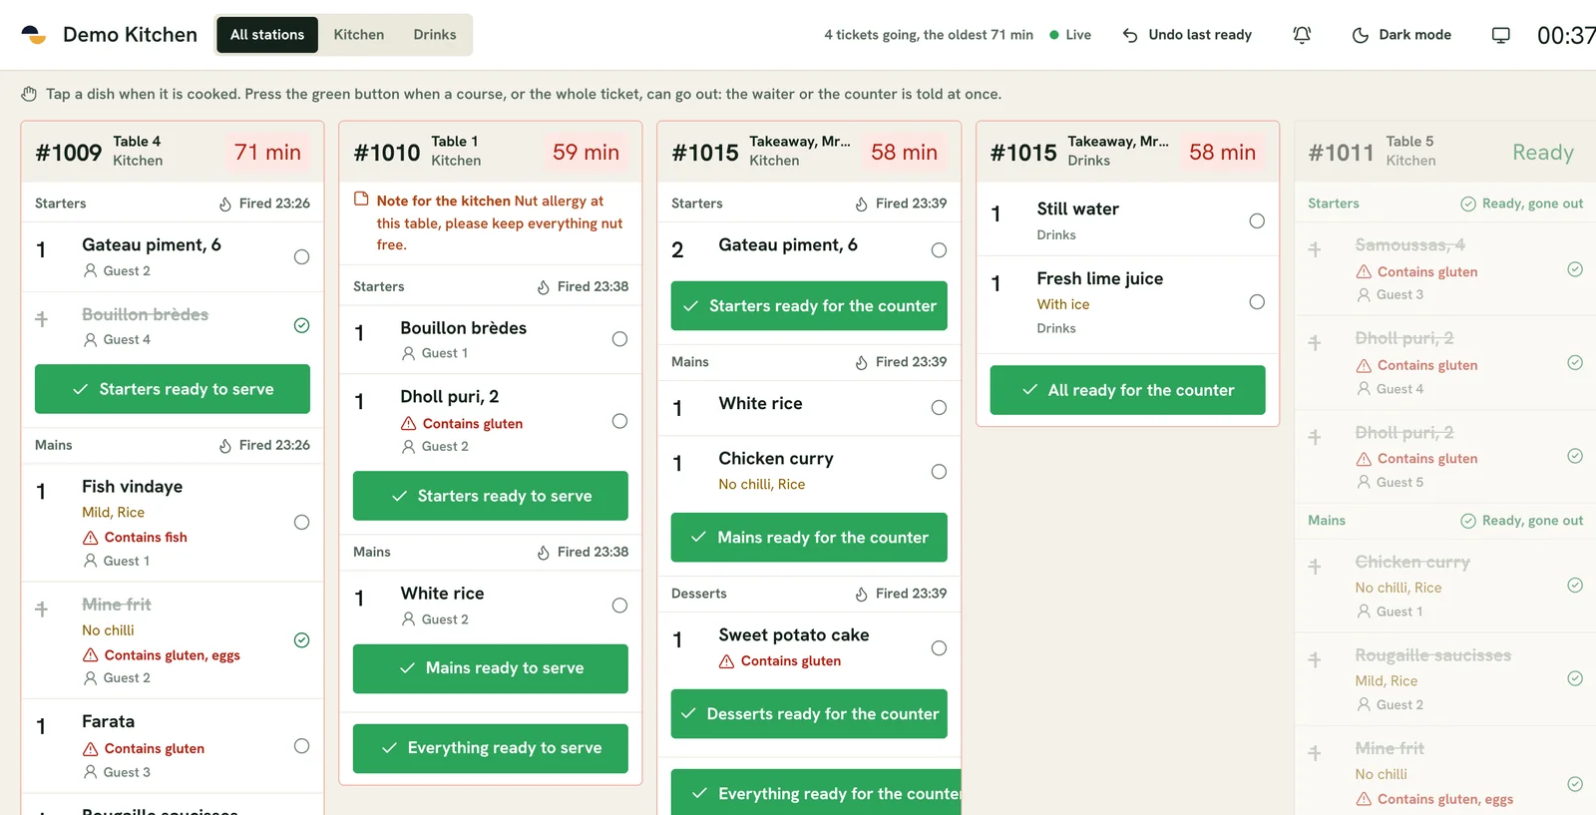Select the All stations tab

point(267,35)
